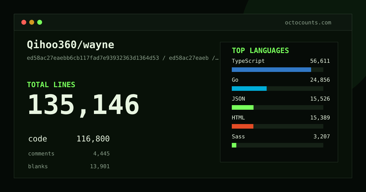Select the TOTAL LINES heading
The image size is (366, 192).
click(51, 85)
